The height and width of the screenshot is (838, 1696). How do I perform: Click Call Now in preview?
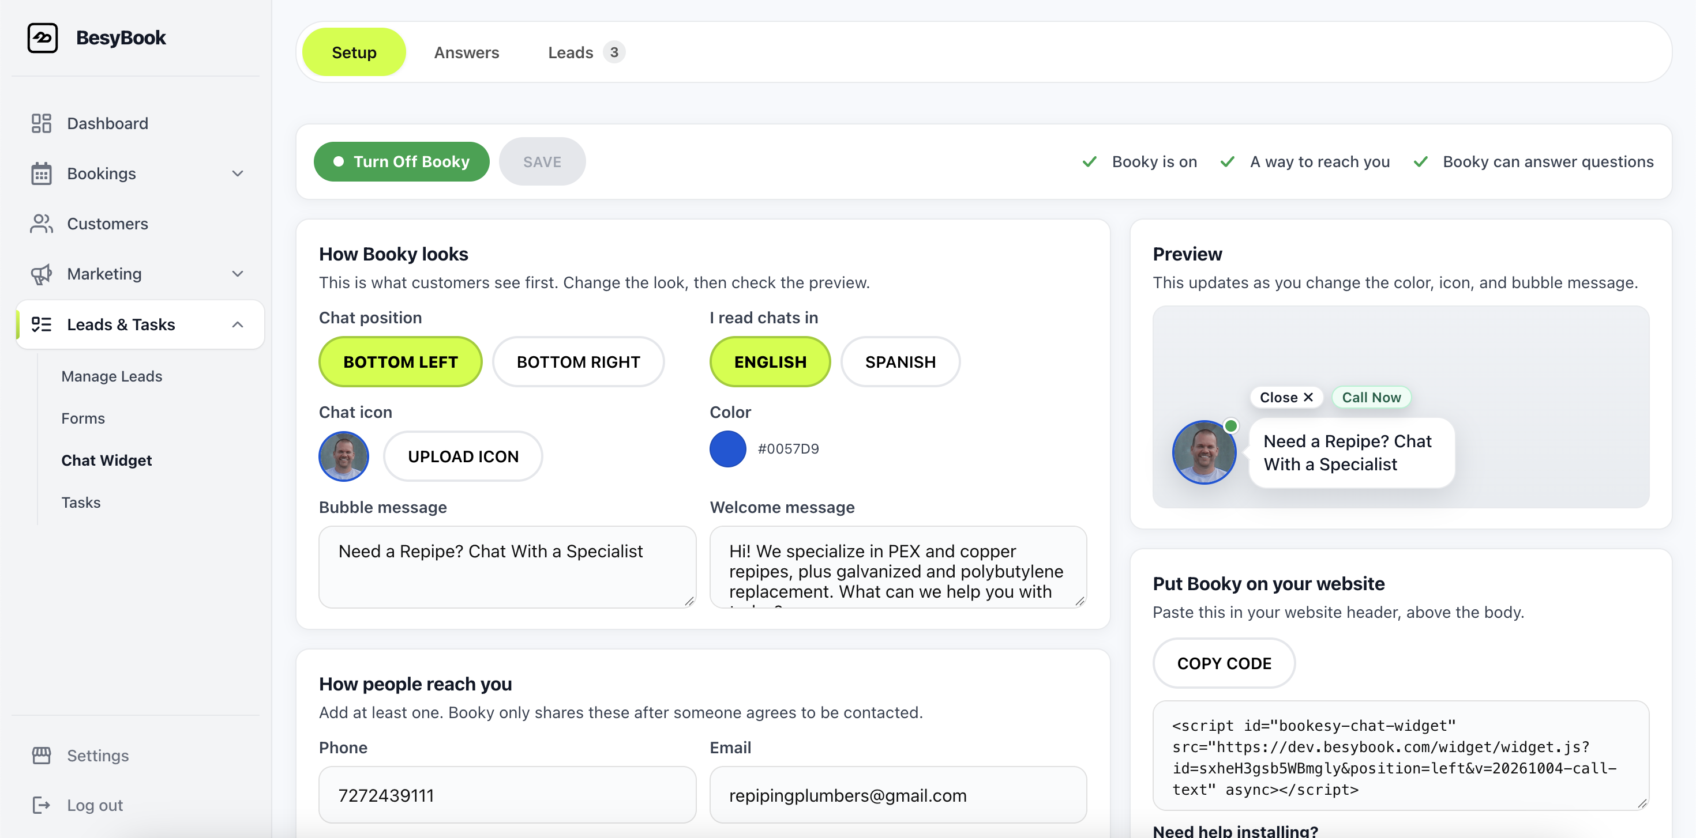click(x=1371, y=397)
